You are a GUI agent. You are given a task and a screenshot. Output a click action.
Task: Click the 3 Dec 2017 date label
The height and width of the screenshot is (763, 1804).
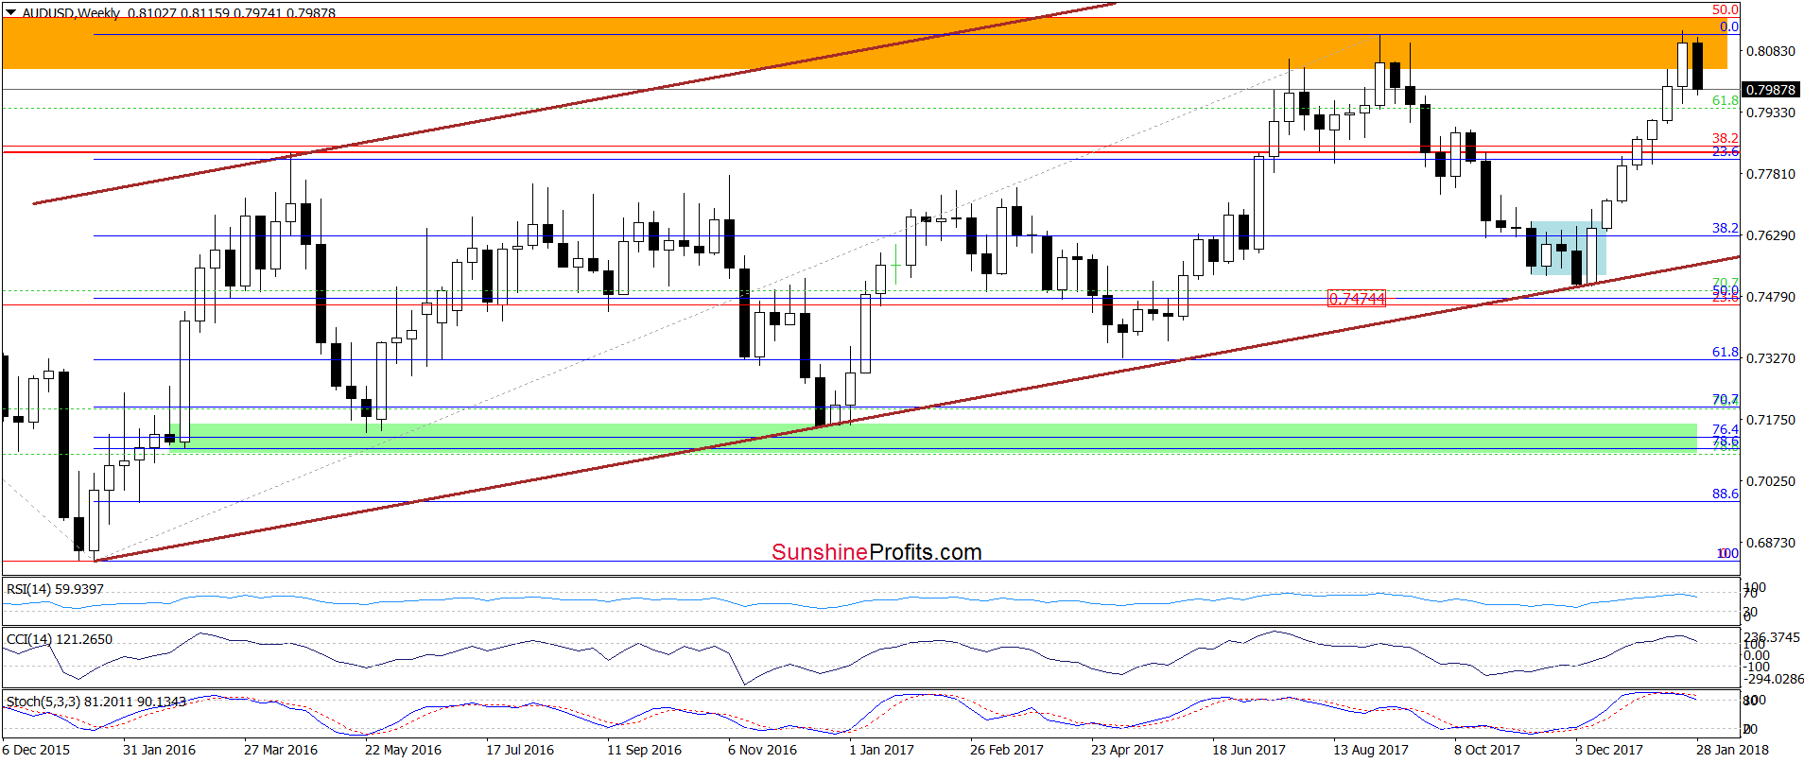[1609, 750]
